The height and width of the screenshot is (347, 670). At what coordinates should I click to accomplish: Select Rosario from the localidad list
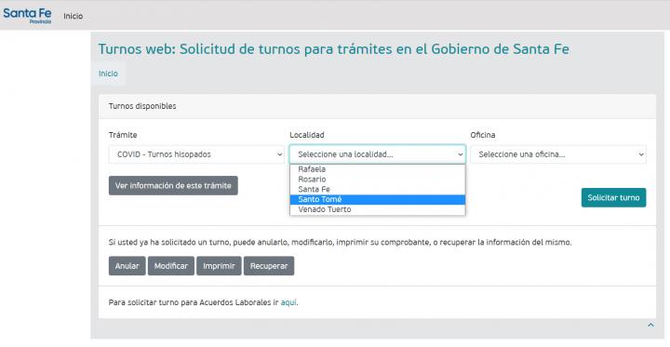(x=377, y=179)
